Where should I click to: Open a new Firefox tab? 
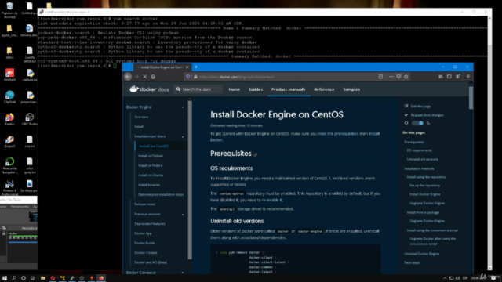pos(196,67)
